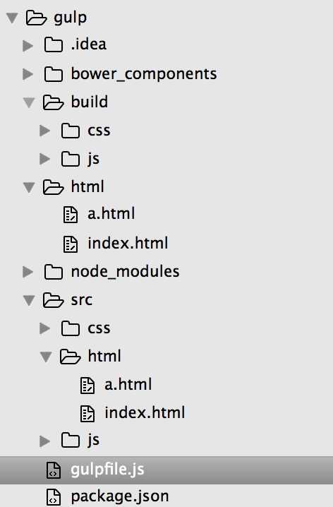Image resolution: width=333 pixels, height=507 pixels.
Task: Open package.json in the tree
Action: coord(120,496)
